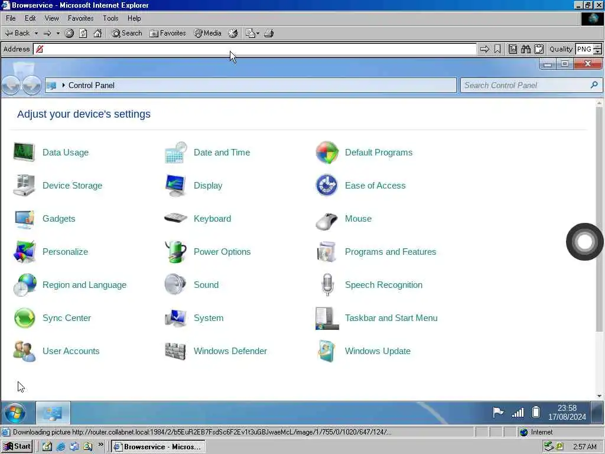Screen dimensions: 605x454
Task: Click the Ease of Access icon
Action: 327,185
